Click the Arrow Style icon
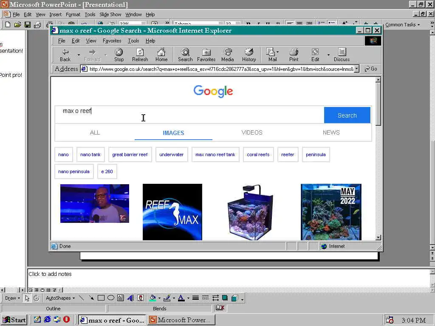Viewport: 435px width, 326px height. click(x=215, y=298)
